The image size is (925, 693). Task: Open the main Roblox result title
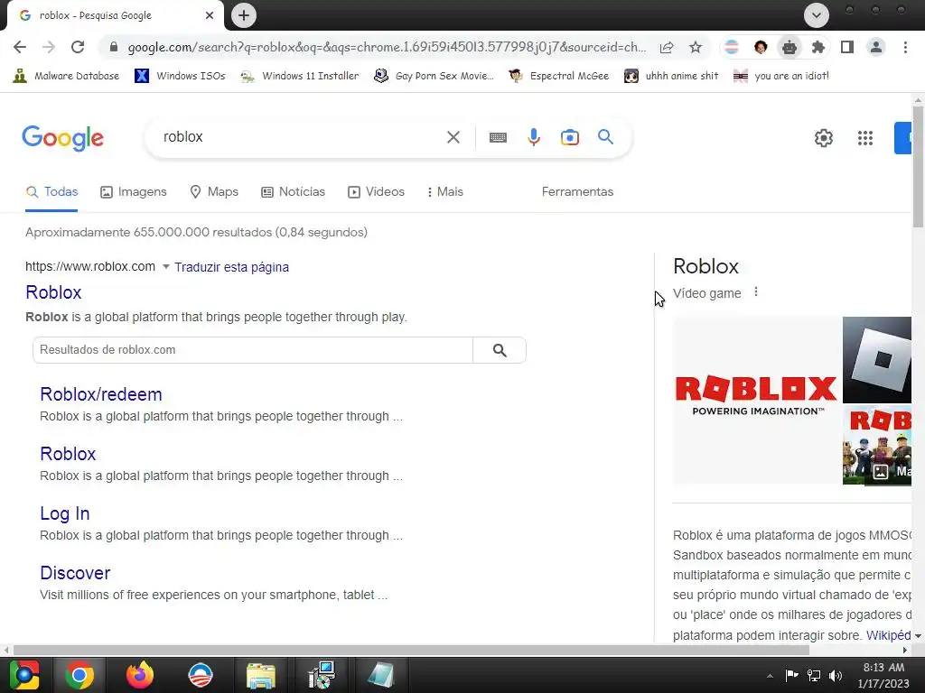[53, 292]
